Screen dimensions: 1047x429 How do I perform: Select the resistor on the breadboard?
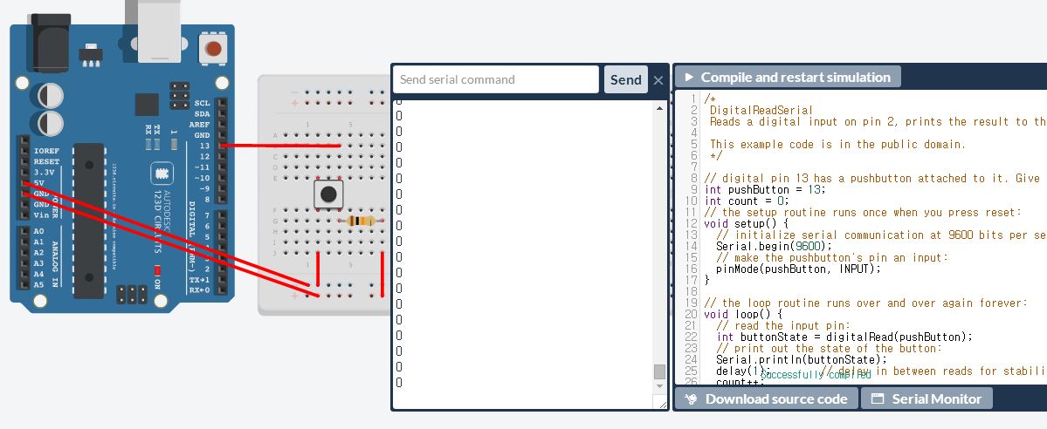[362, 221]
